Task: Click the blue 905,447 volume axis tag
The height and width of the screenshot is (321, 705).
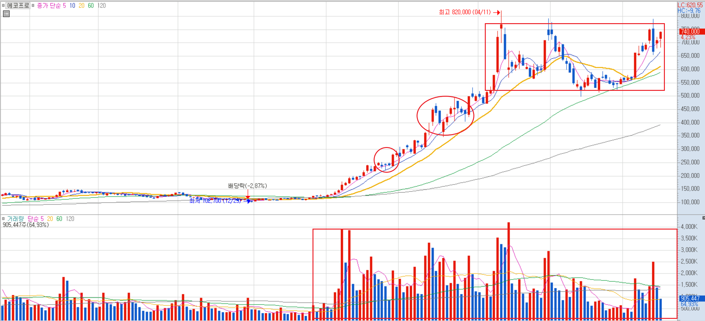Action: tap(692, 298)
